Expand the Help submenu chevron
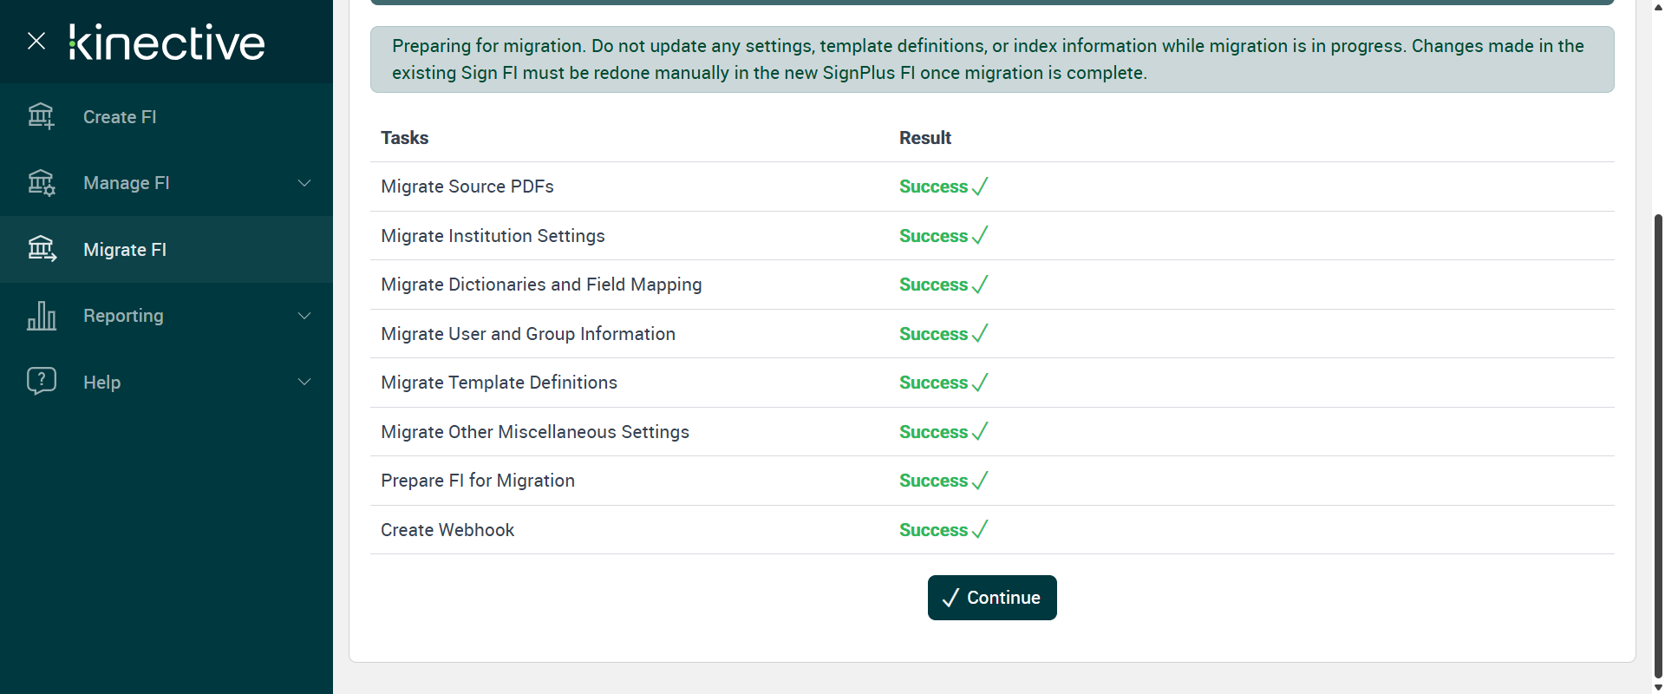This screenshot has height=694, width=1665. click(x=304, y=382)
